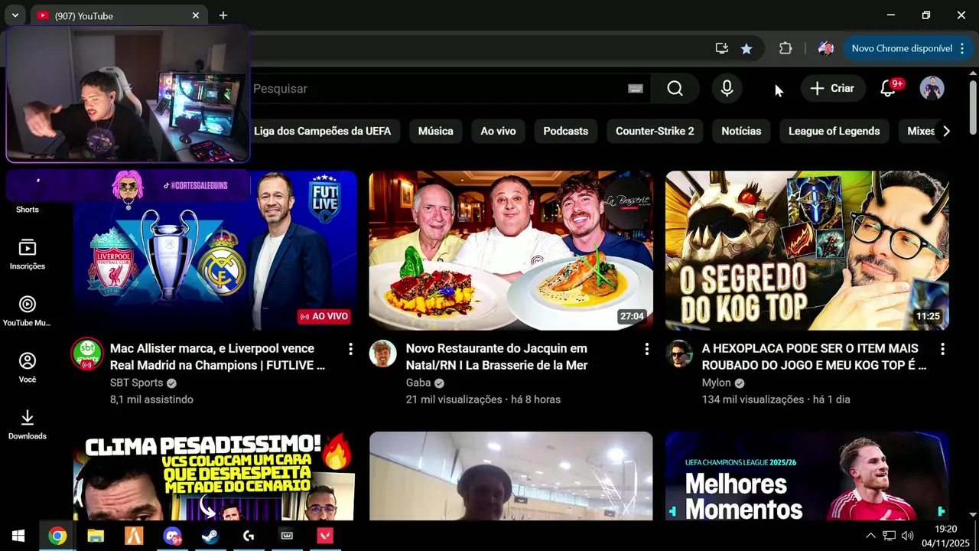Open the on-screen keyboard icon in search

point(635,89)
